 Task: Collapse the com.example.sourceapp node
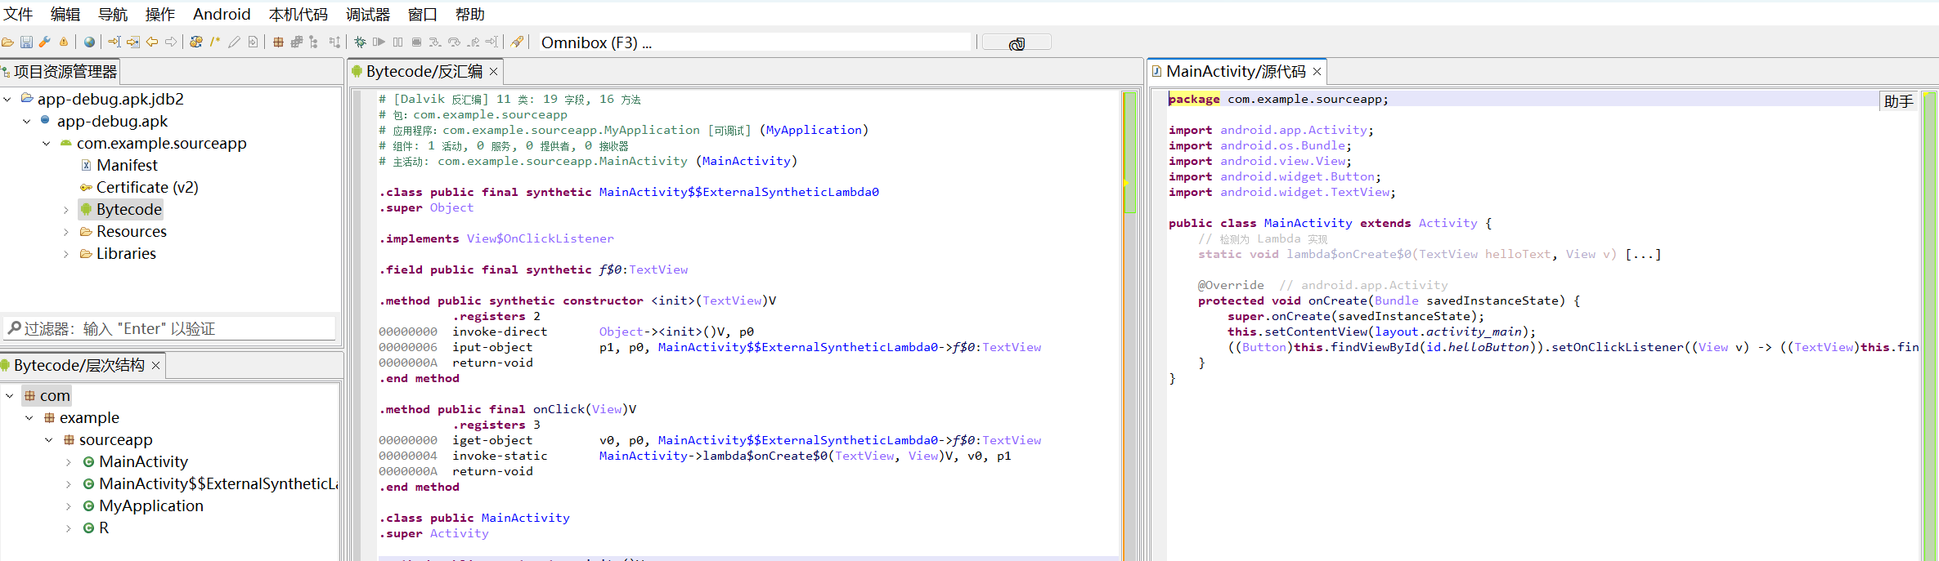point(47,143)
